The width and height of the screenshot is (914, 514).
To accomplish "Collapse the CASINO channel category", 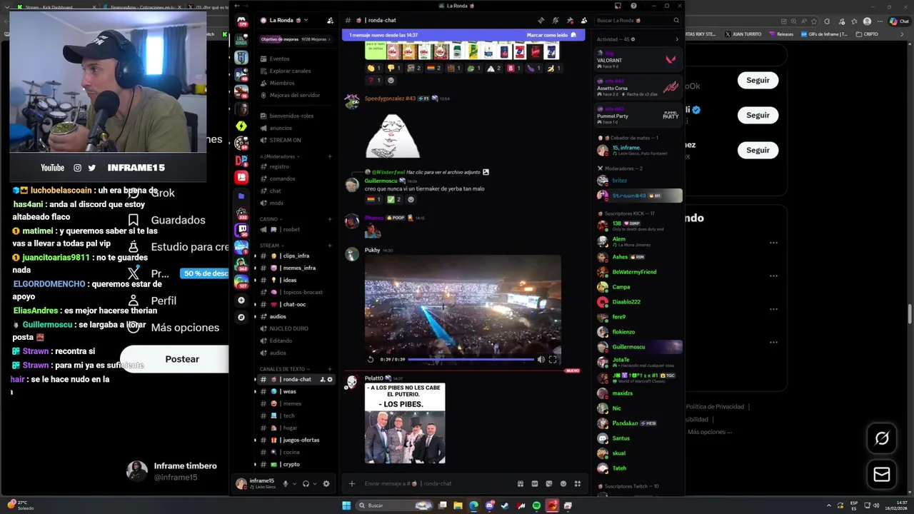I will coord(271,219).
